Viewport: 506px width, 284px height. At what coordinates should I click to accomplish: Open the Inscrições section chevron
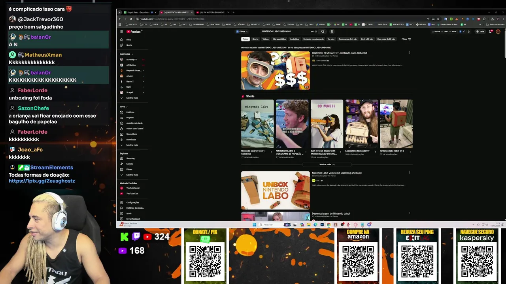point(132,54)
